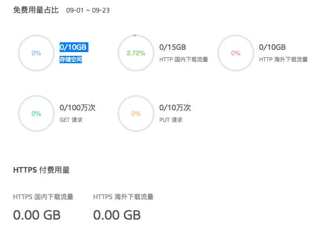Click the highlighted 存储空间 label

(x=71, y=60)
